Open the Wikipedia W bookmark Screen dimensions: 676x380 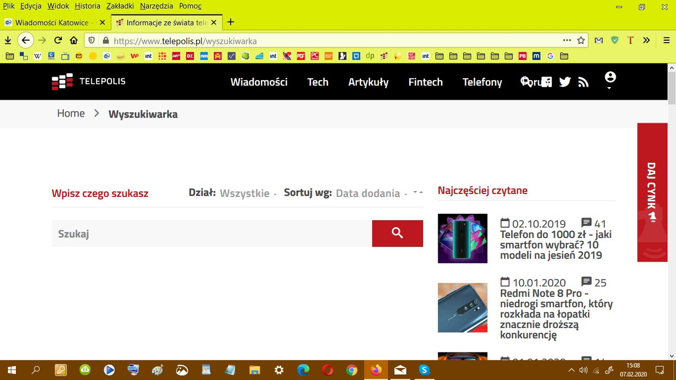37,55
